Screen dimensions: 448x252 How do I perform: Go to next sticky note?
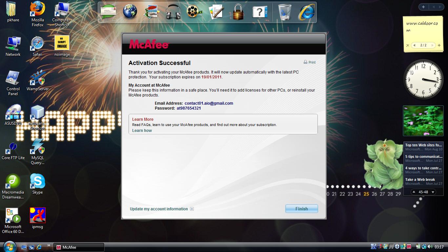pyautogui.click(x=433, y=45)
